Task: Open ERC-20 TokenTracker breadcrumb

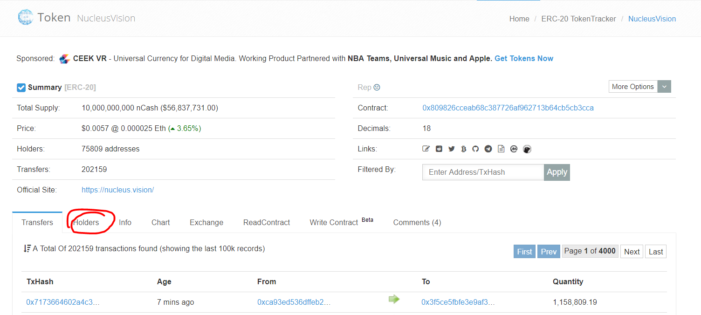Action: (578, 19)
